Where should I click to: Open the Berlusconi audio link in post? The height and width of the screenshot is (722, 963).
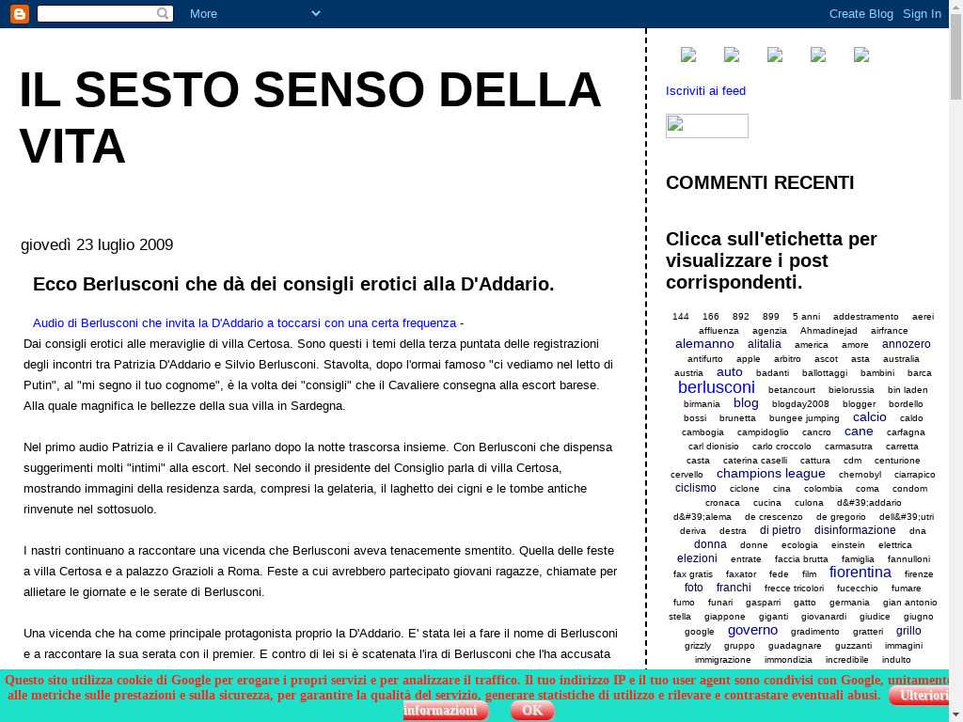point(245,322)
